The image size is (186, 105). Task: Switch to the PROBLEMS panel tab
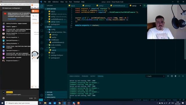point(85,76)
